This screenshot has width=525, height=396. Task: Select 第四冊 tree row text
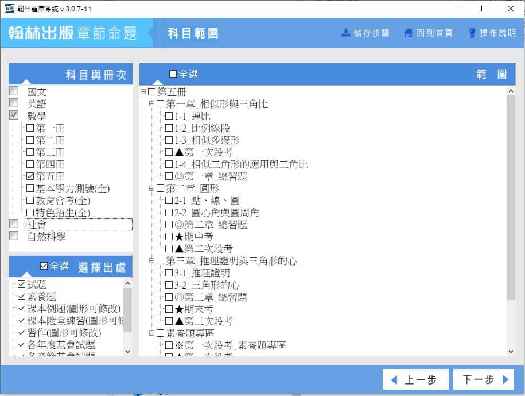point(50,164)
